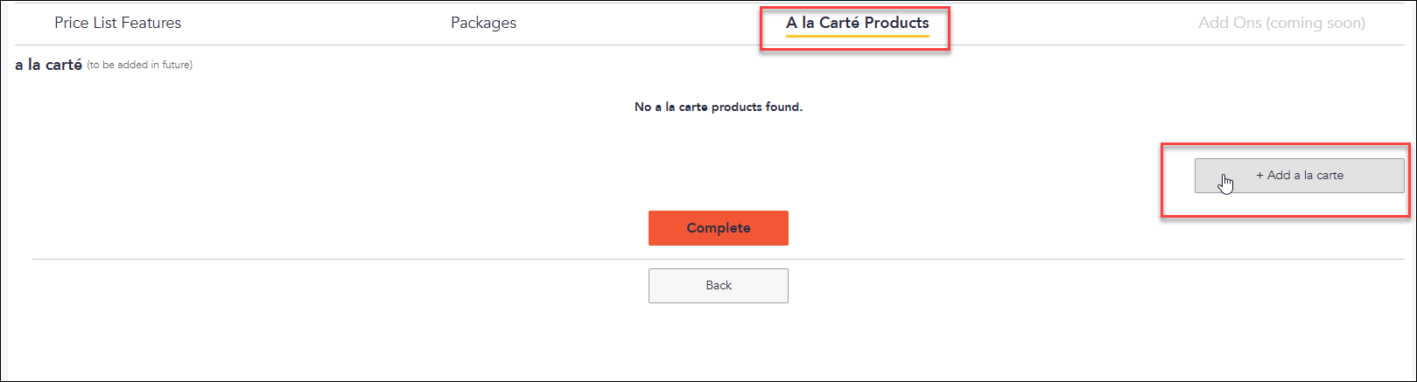Click the 'a la carté' section heading
This screenshot has width=1417, height=382.
click(49, 65)
